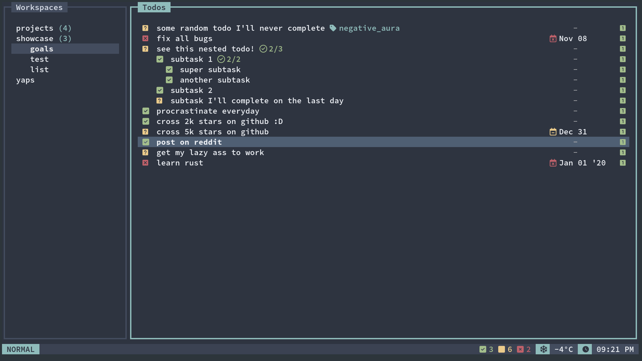The width and height of the screenshot is (642, 361).
Task: Click the calendar icon beside Dec 31
Action: click(x=553, y=132)
